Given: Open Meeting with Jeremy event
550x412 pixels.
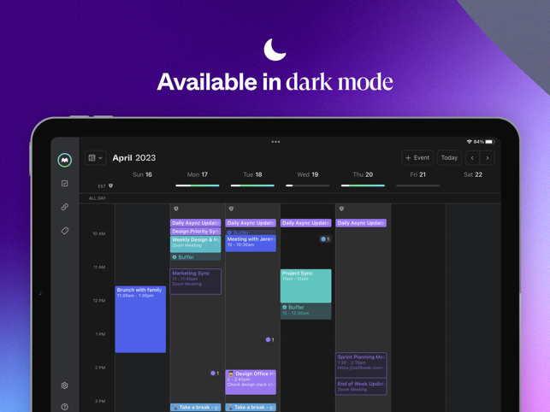Looking at the screenshot, I should point(251,244).
